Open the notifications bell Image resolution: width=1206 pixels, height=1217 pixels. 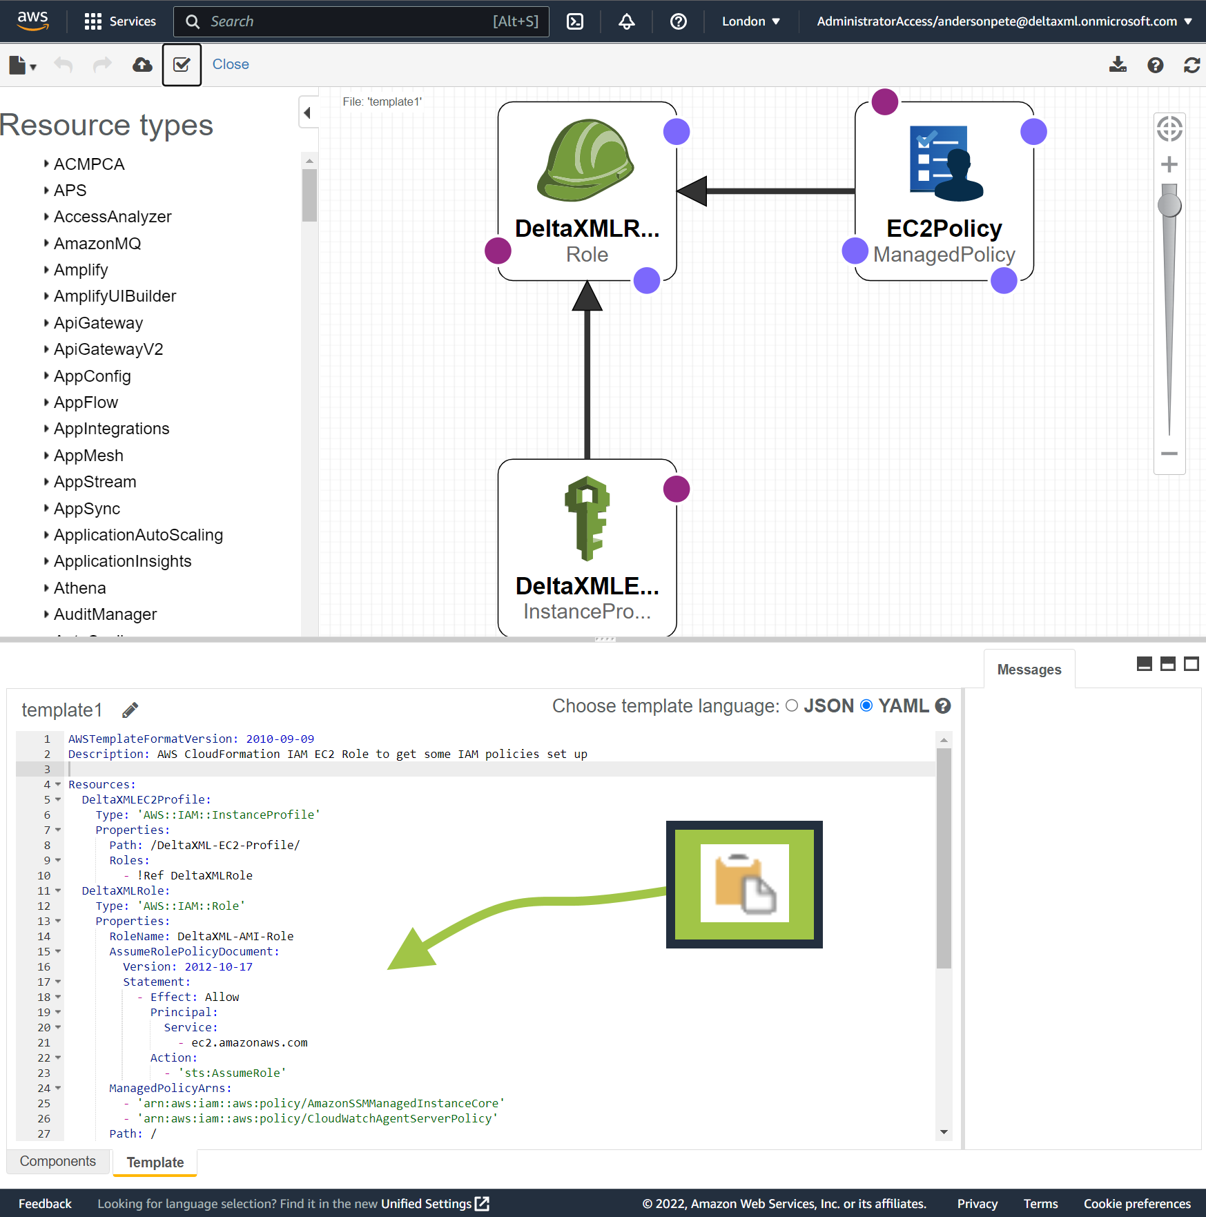coord(626,21)
